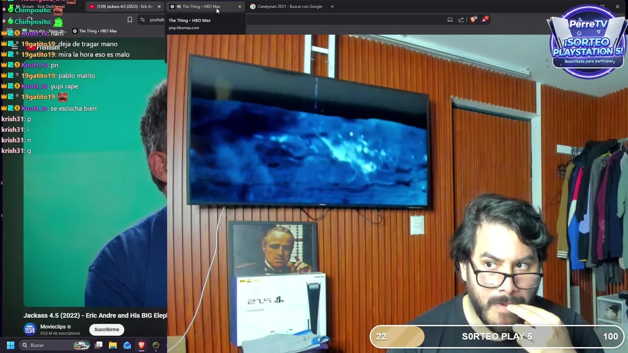Click chat message 'mira la hora eso es malo'
The width and height of the screenshot is (628, 353).
click(x=94, y=54)
